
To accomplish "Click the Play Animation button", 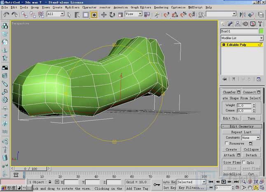I will click(x=224, y=182).
